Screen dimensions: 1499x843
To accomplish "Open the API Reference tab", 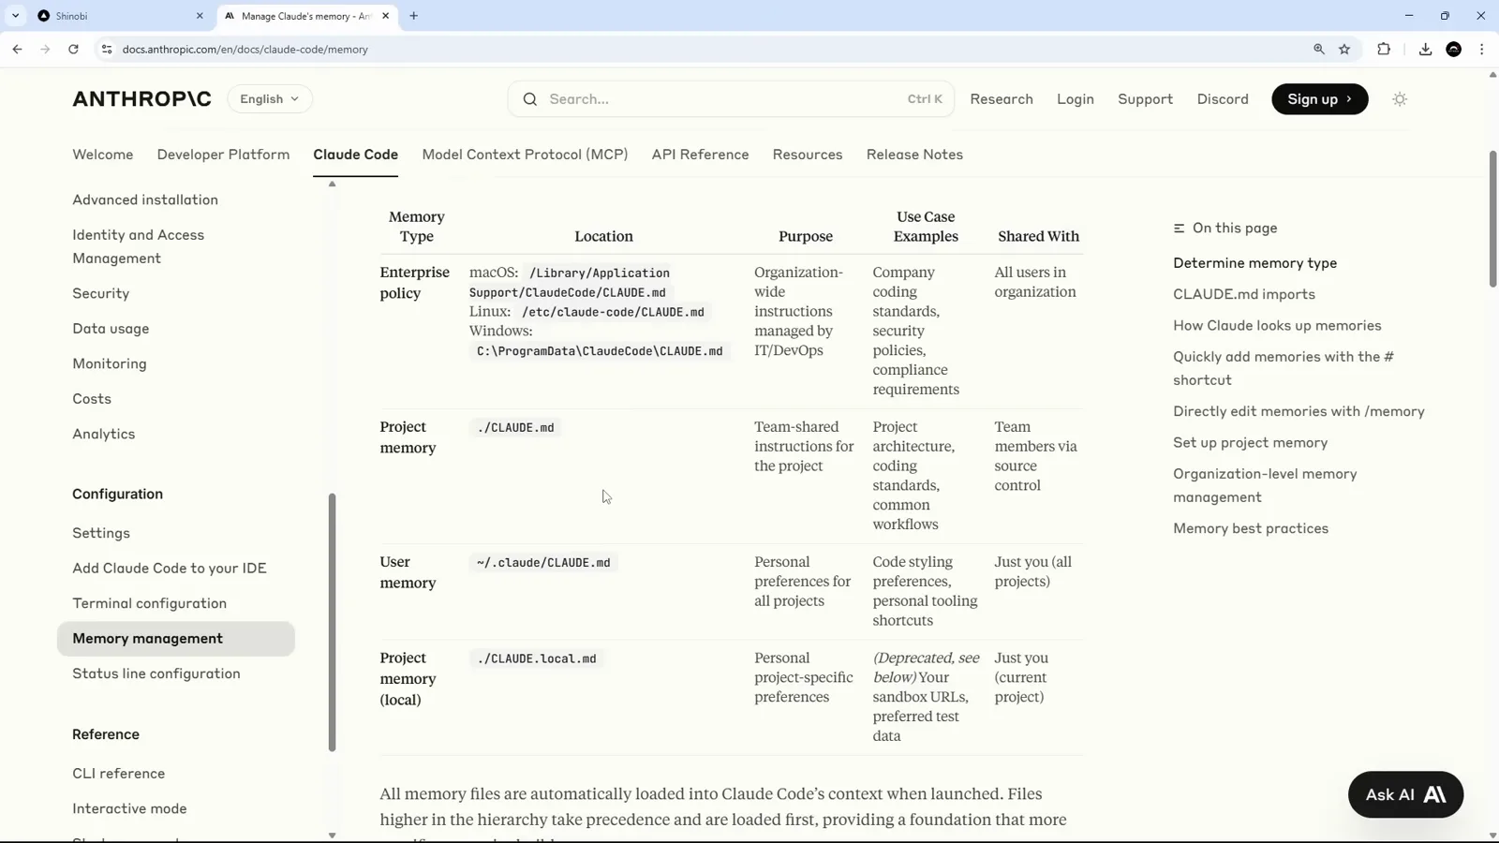I will 700,154.
